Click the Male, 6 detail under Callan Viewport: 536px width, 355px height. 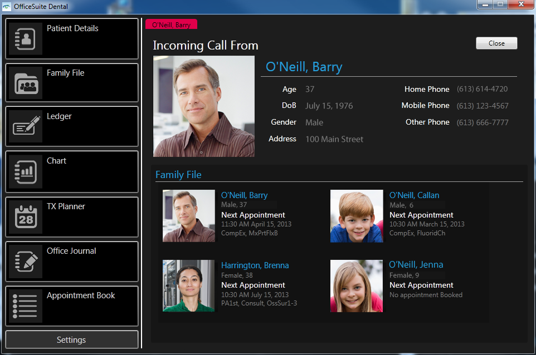[x=402, y=205]
